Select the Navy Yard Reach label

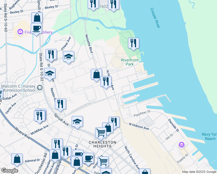coord(209,136)
